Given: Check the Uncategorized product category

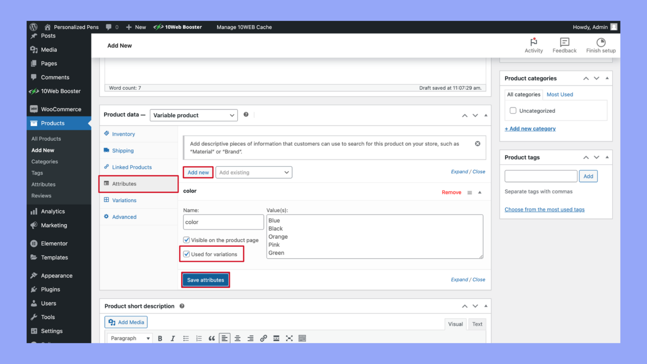Looking at the screenshot, I should click(513, 110).
